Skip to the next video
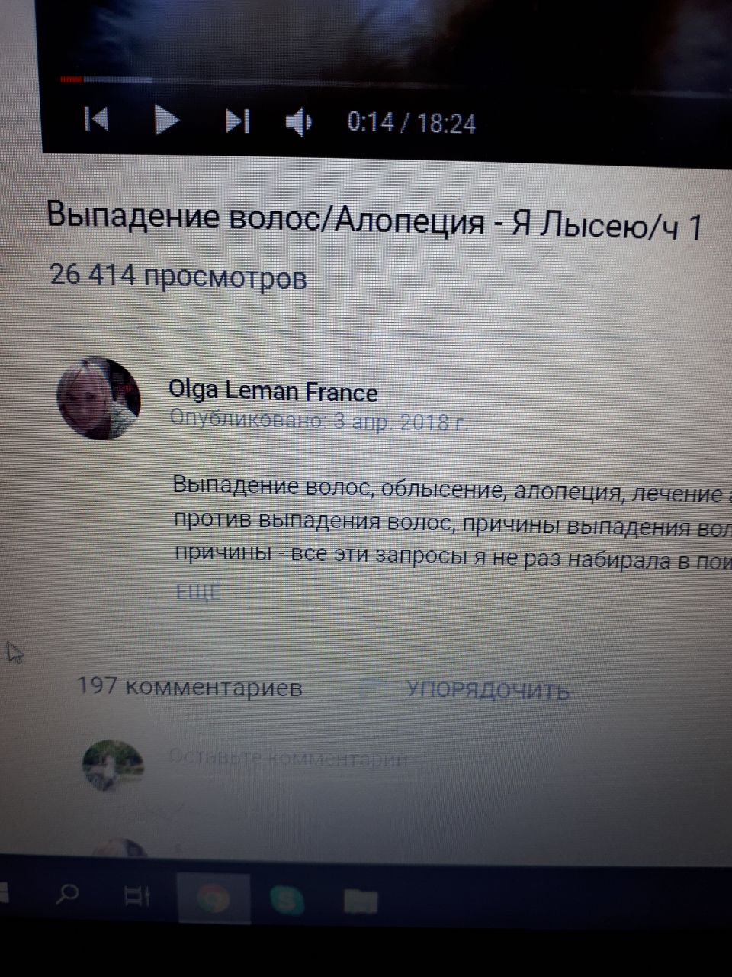The height and width of the screenshot is (977, 732). tap(237, 121)
